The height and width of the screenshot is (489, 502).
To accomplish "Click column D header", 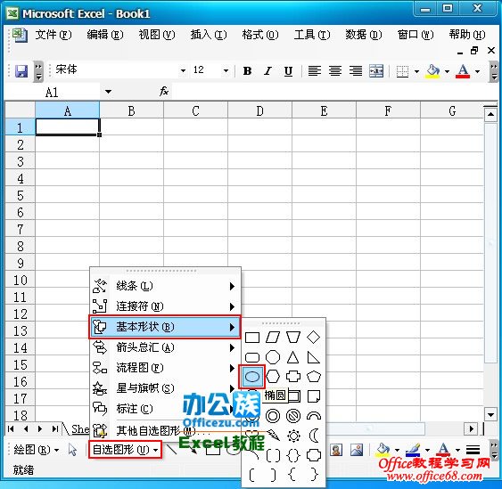I will 259,110.
